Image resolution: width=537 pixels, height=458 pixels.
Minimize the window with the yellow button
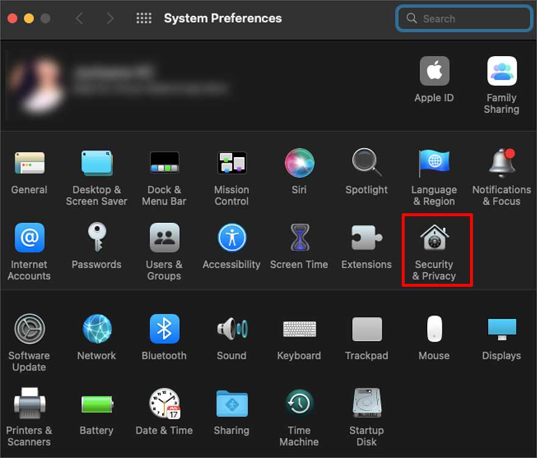pyautogui.click(x=29, y=18)
